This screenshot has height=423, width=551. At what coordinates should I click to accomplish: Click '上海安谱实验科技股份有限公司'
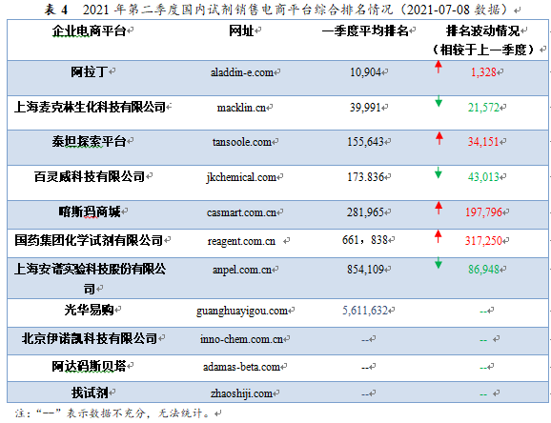pos(90,278)
